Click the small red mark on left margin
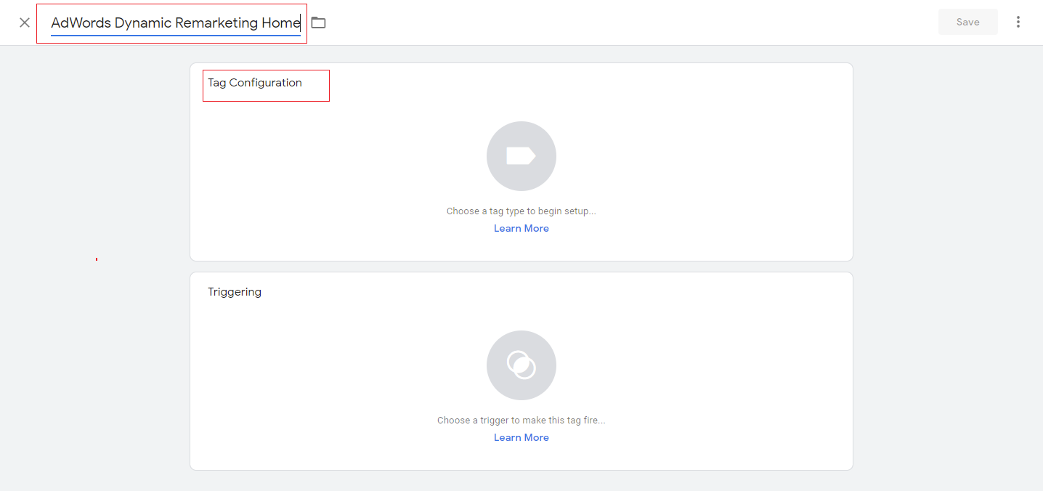The image size is (1043, 491). pyautogui.click(x=97, y=259)
